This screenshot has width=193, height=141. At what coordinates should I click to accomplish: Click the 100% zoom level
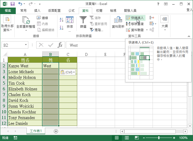[183, 138]
